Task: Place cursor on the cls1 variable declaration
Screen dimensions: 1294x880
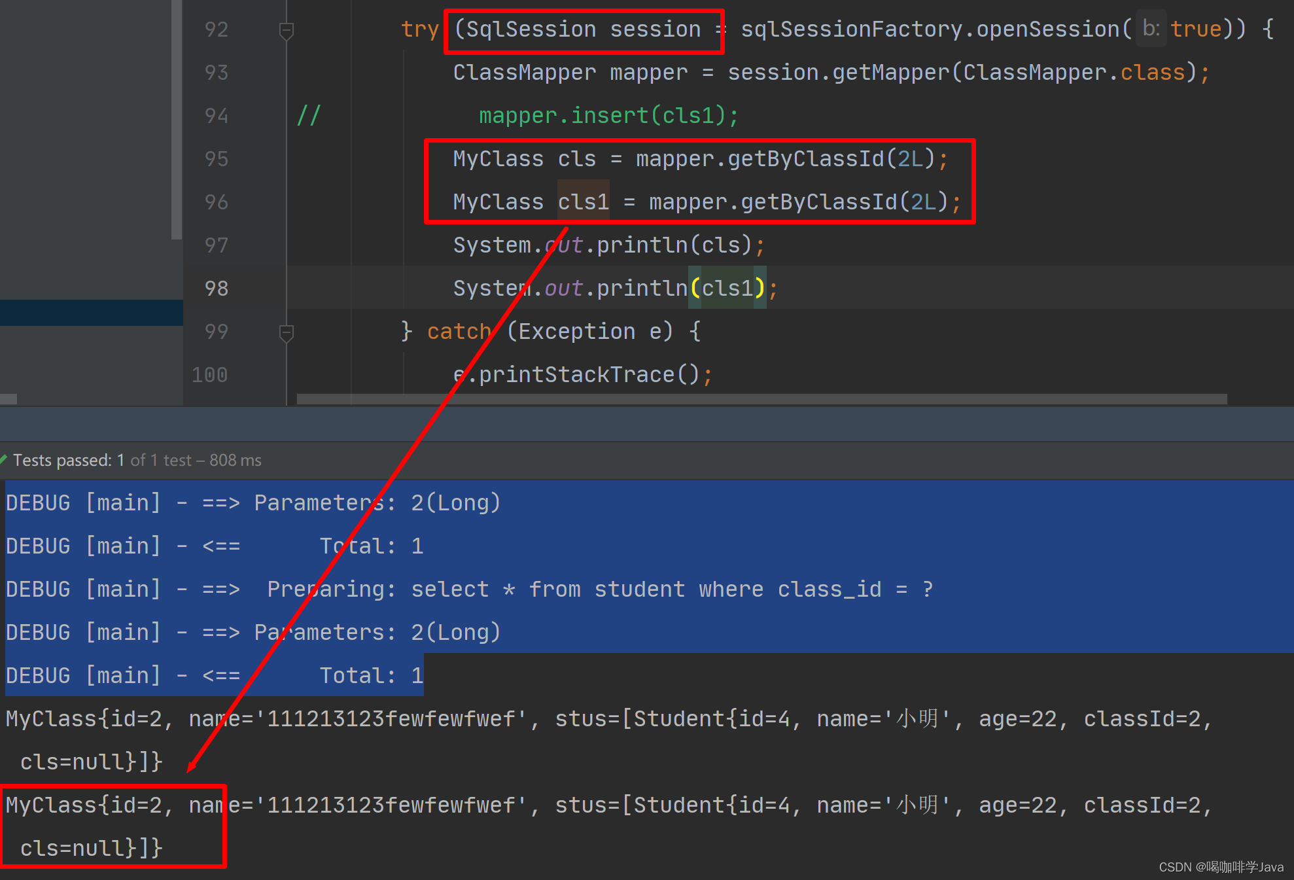Action: coord(583,202)
